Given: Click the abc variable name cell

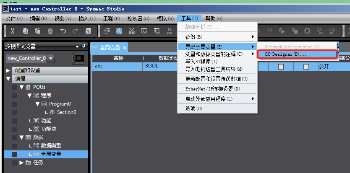Looking at the screenshot, I should 117,67.
